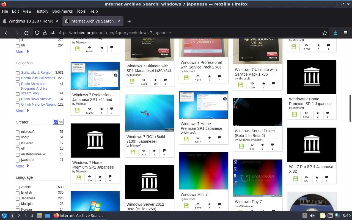Open the Radio Show and Programs Archive collection link

(34, 86)
